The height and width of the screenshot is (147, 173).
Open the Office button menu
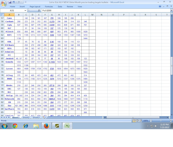pos(4,3)
